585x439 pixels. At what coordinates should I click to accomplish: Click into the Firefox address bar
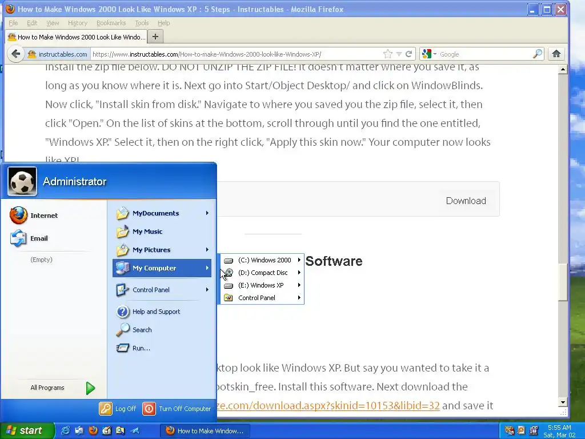click(x=237, y=54)
